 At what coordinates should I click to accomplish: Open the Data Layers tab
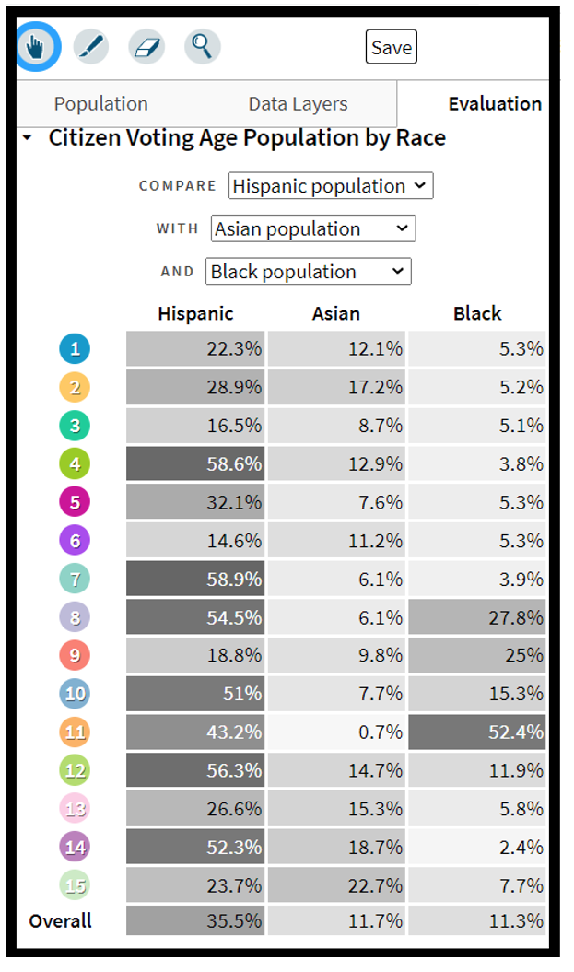coord(298,104)
